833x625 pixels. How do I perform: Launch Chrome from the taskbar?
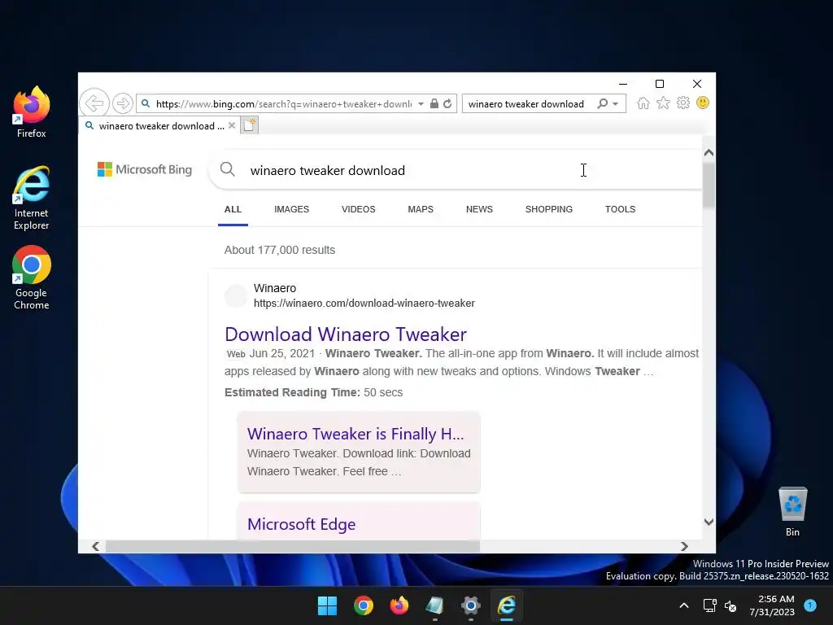[364, 605]
